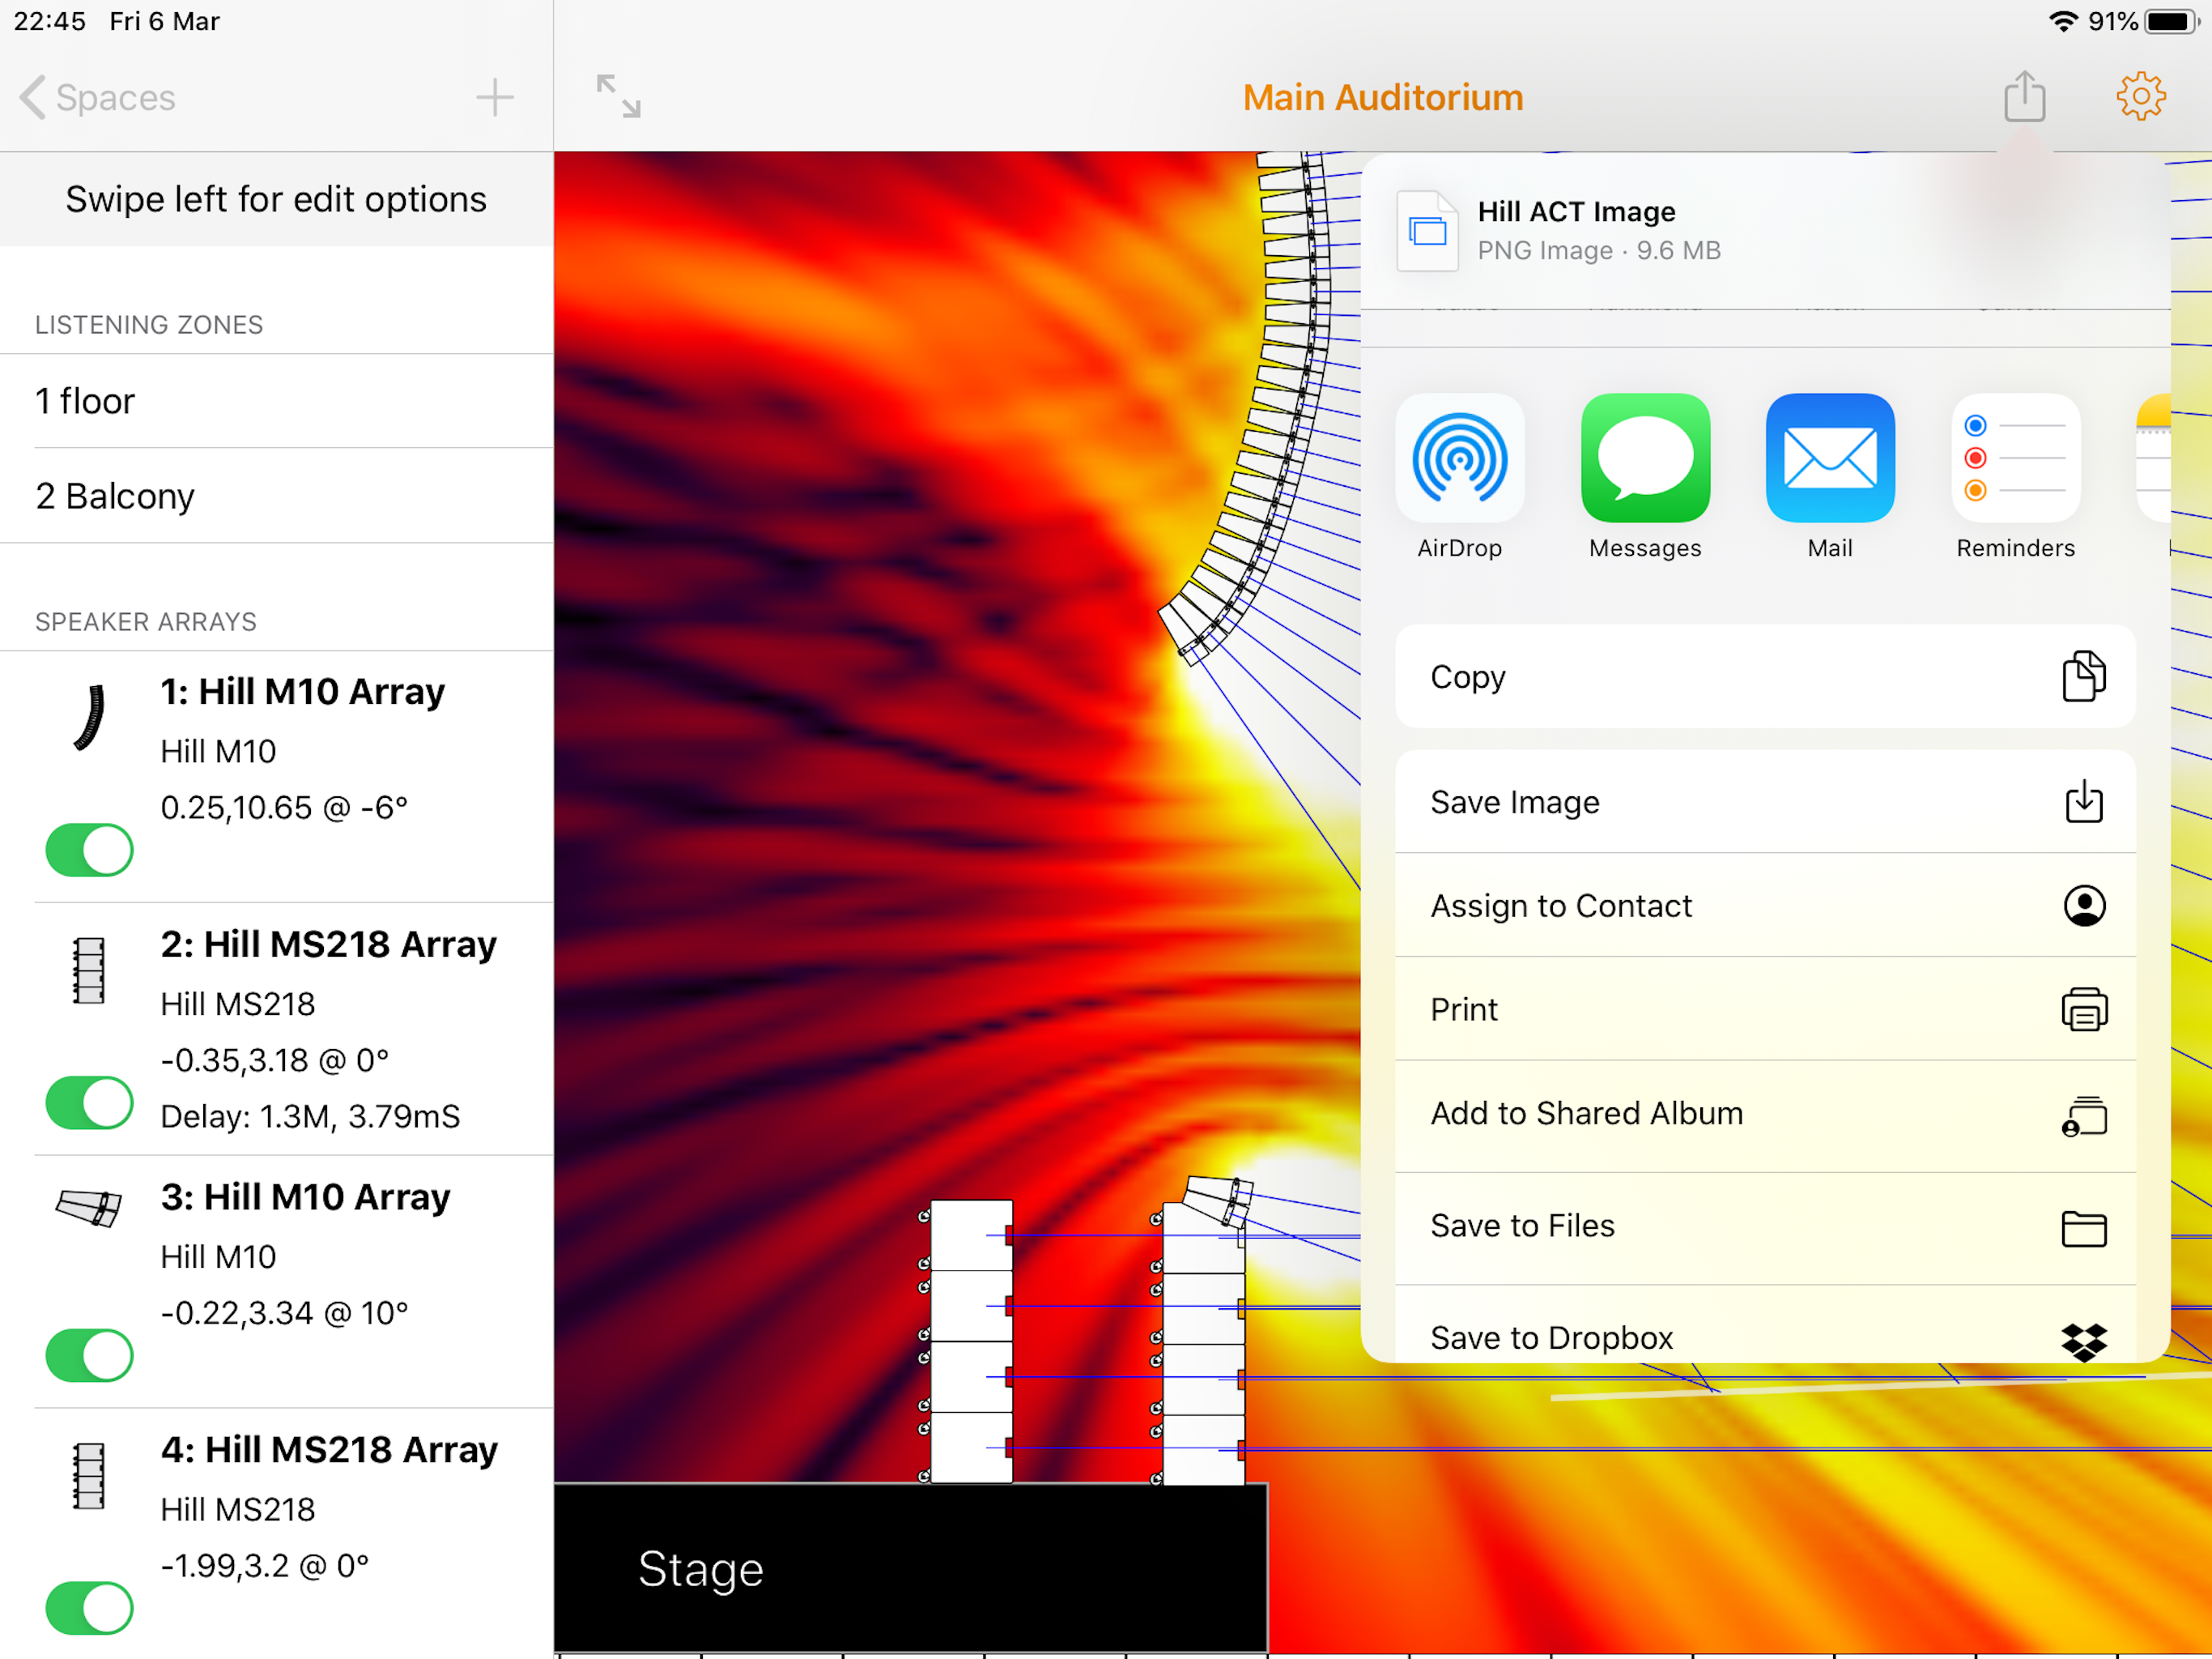The height and width of the screenshot is (1659, 2212).
Task: Tap the contact person icon
Action: coord(2084,906)
